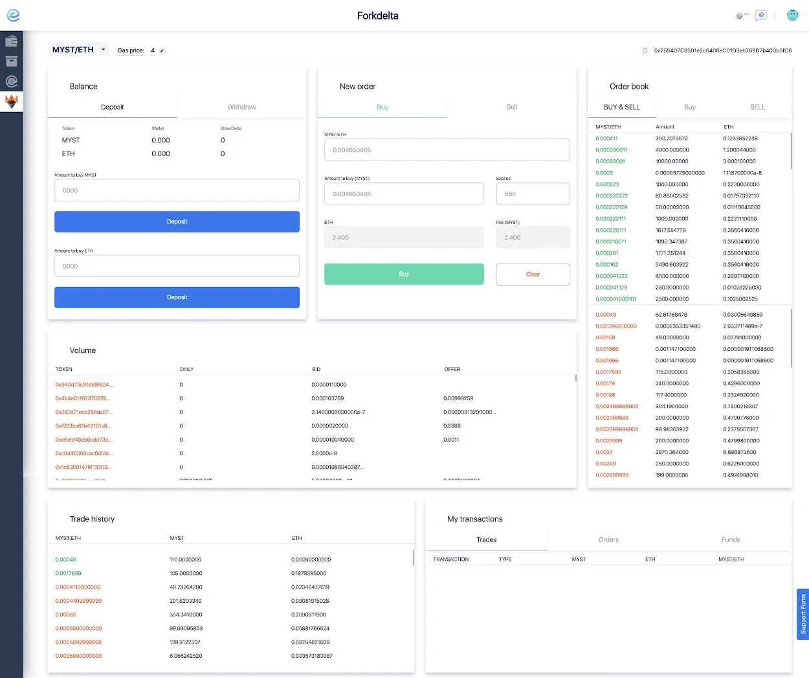809x678 pixels.
Task: Click trade history price 0.00059
Action: point(66,615)
